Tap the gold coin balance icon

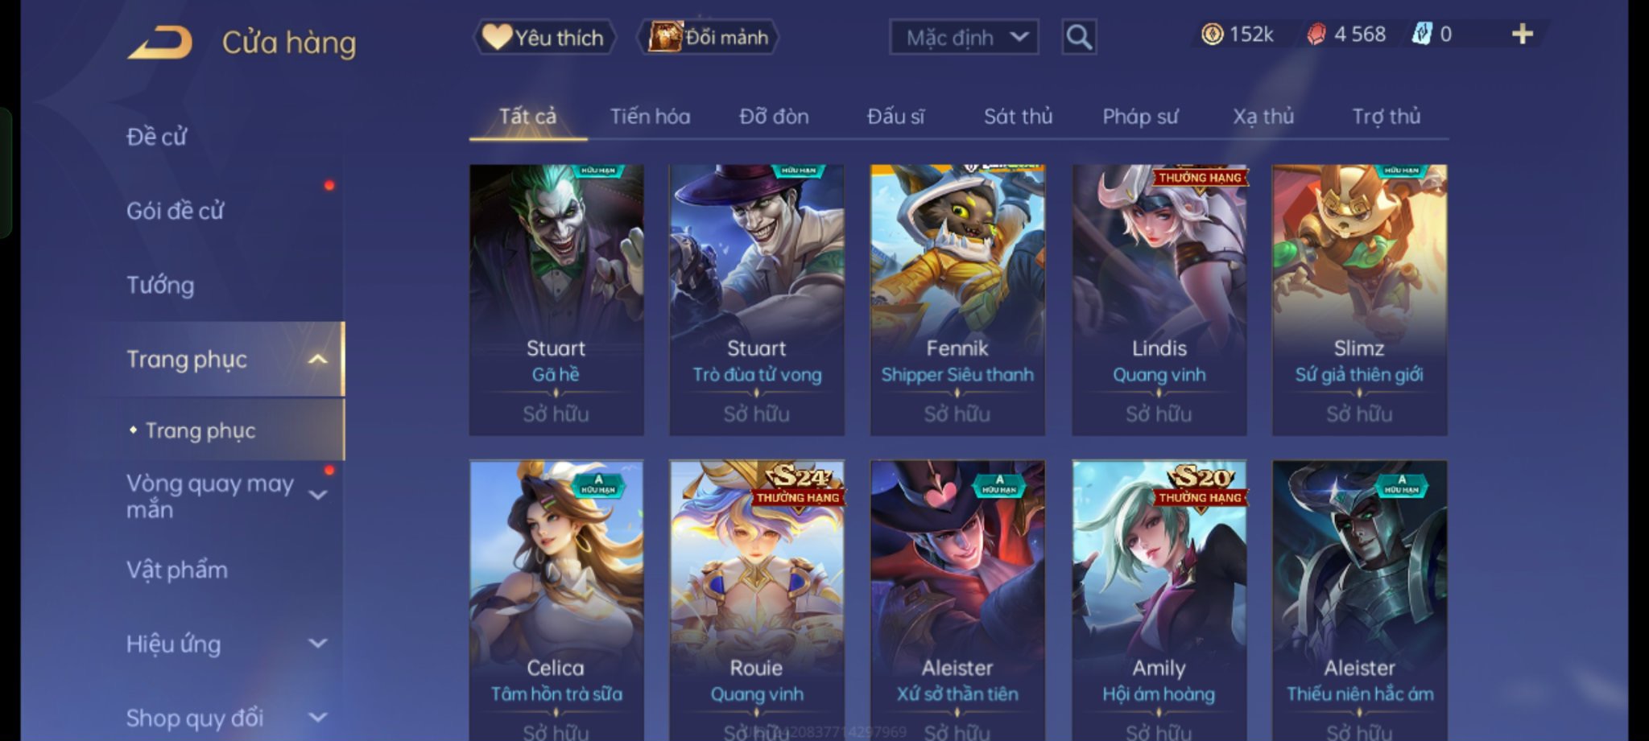click(x=1212, y=34)
